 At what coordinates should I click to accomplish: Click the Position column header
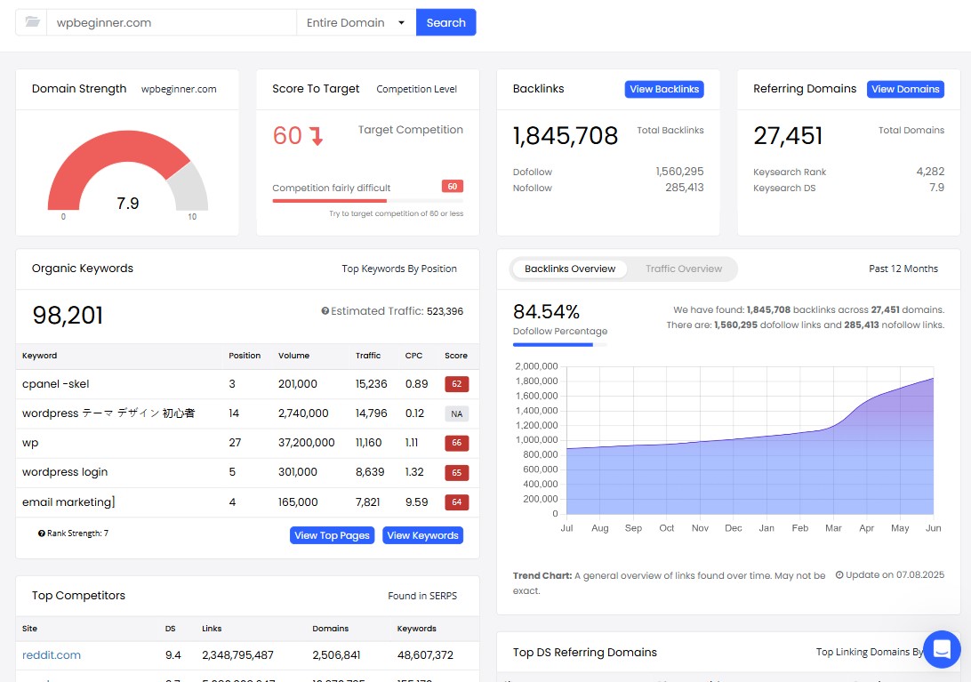[x=245, y=356]
